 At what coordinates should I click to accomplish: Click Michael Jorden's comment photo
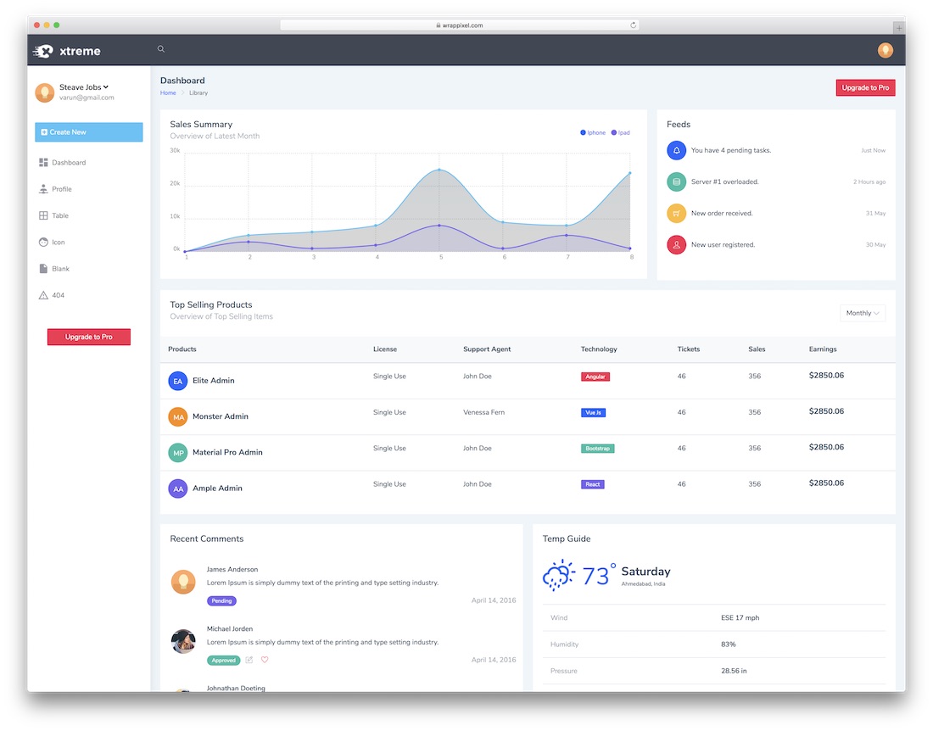pos(183,641)
